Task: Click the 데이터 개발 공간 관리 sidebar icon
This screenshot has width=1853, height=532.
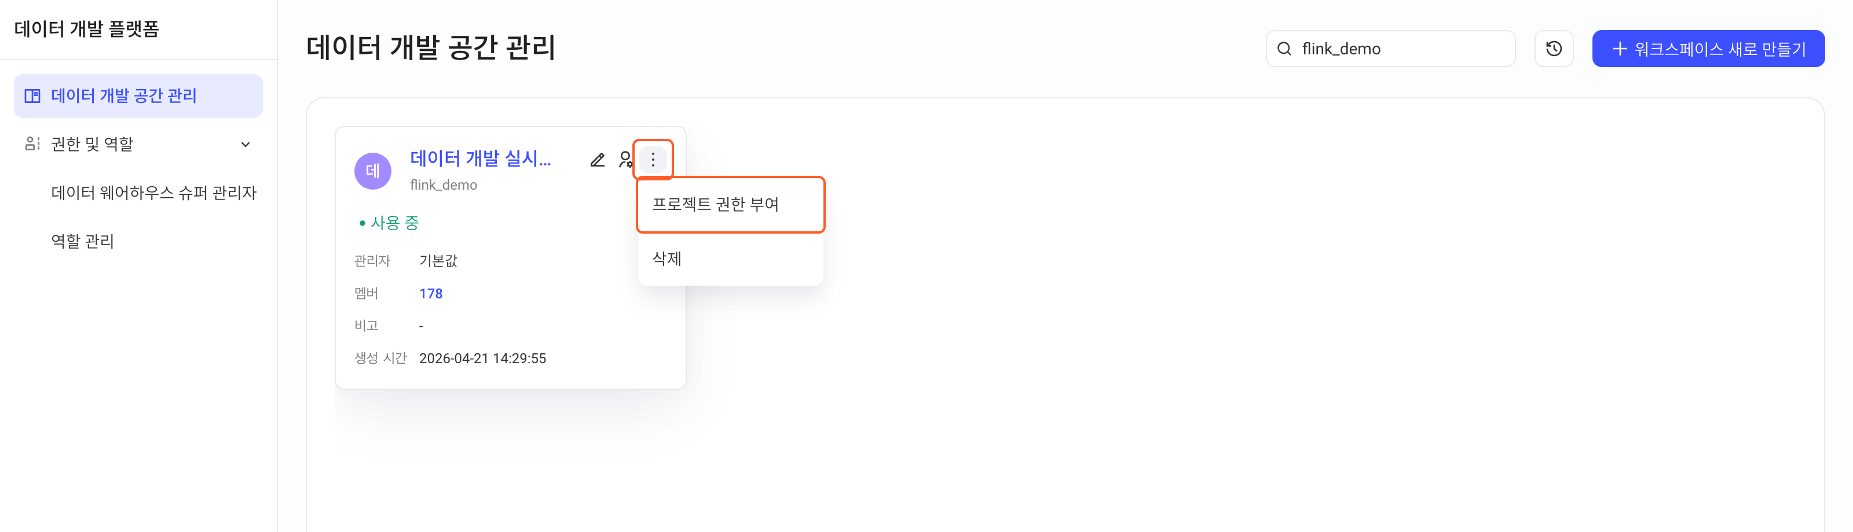Action: (x=32, y=95)
